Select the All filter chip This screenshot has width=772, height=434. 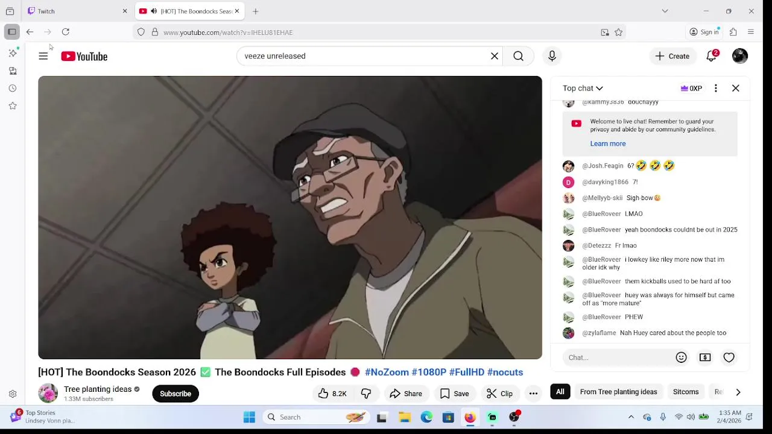pos(560,392)
